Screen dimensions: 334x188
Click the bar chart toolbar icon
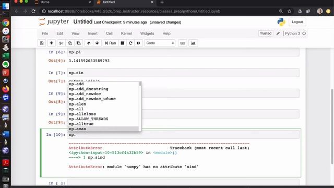tap(193, 43)
